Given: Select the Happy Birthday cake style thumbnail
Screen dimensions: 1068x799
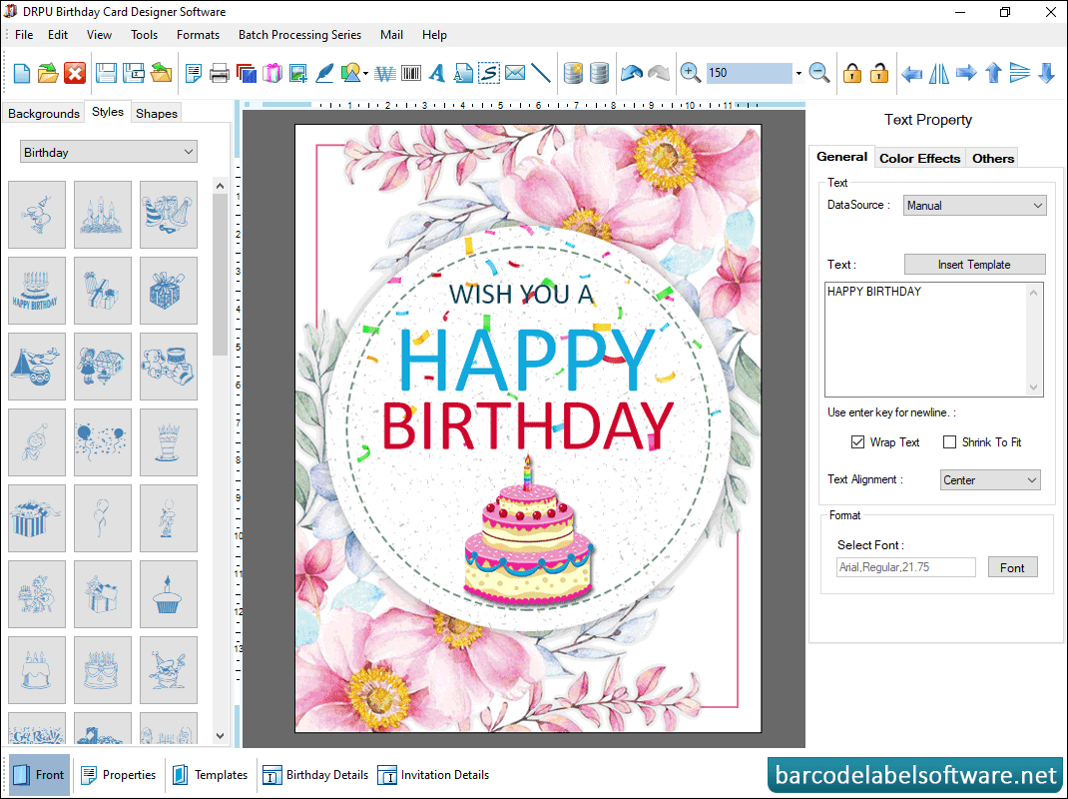Looking at the screenshot, I should (x=37, y=291).
